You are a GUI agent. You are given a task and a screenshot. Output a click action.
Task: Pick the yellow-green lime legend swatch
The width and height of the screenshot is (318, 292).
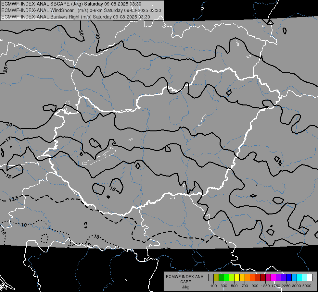(x=232, y=278)
